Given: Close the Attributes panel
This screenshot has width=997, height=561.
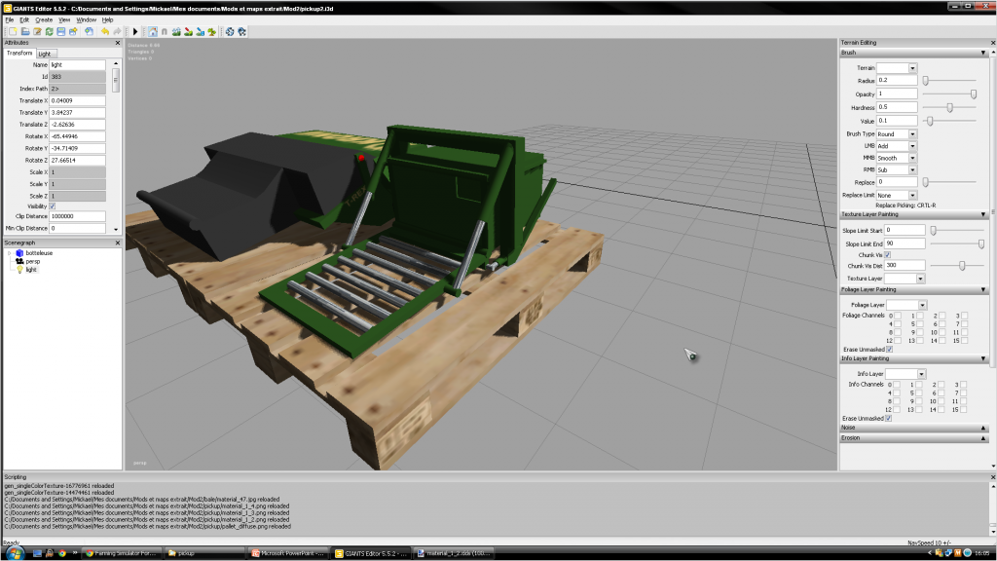Looking at the screenshot, I should [x=117, y=43].
